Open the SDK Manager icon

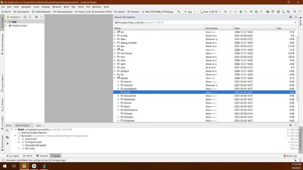(x=288, y=12)
